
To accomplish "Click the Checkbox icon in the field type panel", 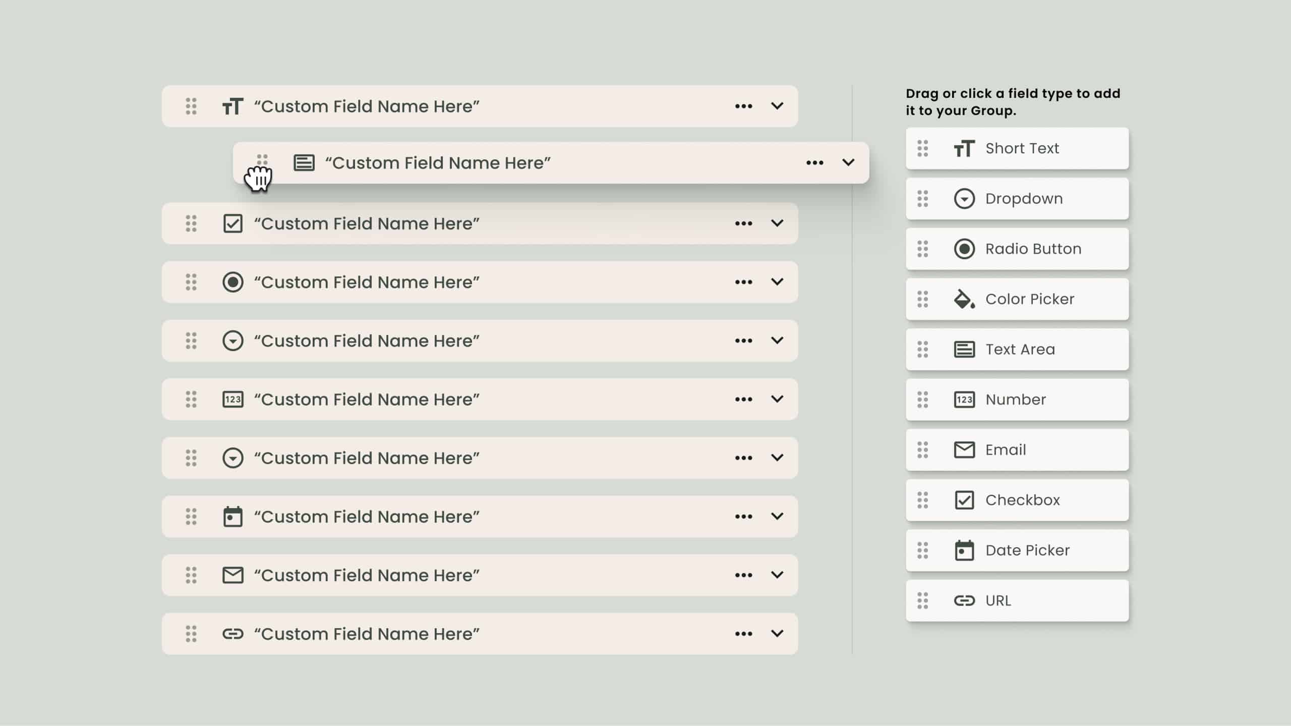I will (964, 500).
